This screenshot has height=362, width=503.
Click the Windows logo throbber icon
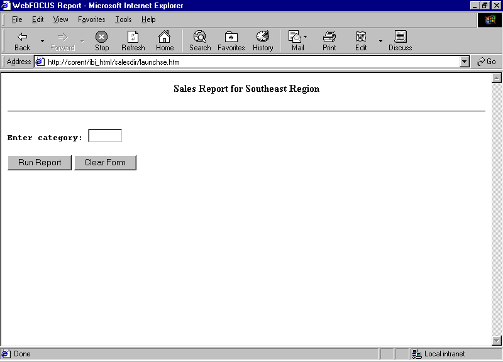[490, 20]
